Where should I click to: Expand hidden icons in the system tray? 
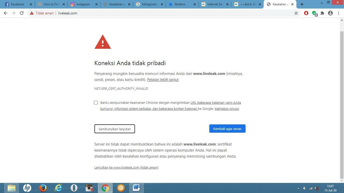(298, 188)
